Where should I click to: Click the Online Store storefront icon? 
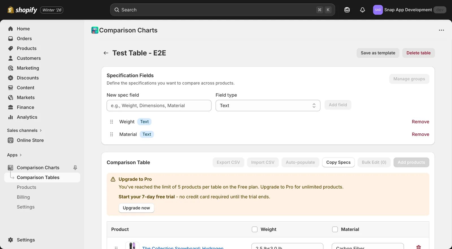pos(10,140)
